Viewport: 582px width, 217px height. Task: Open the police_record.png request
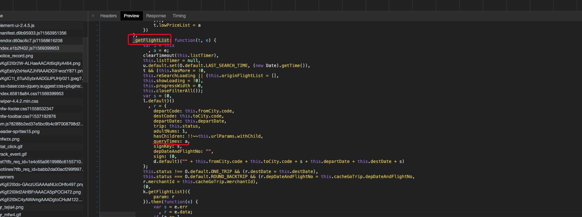[x=42, y=56]
